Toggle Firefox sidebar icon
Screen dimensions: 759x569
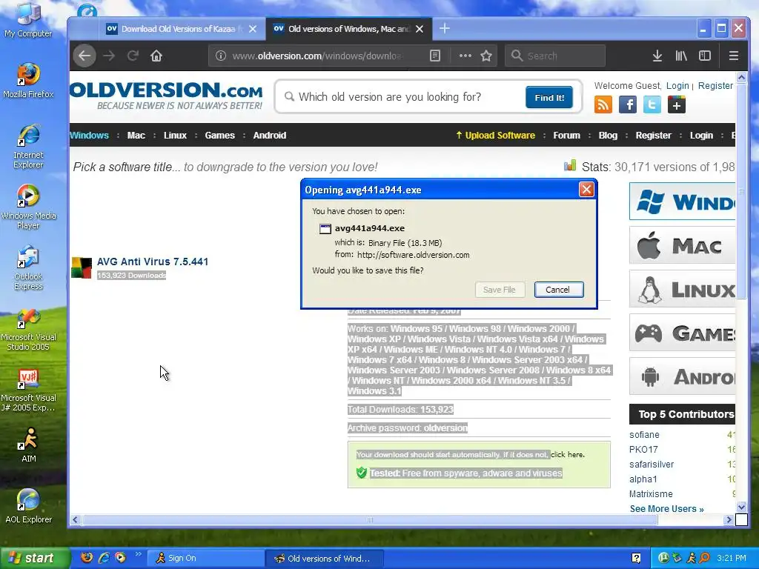coord(705,56)
